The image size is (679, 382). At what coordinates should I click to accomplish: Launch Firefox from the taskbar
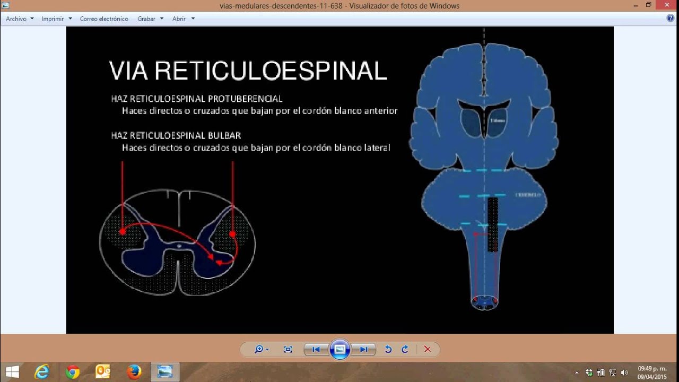coord(134,372)
